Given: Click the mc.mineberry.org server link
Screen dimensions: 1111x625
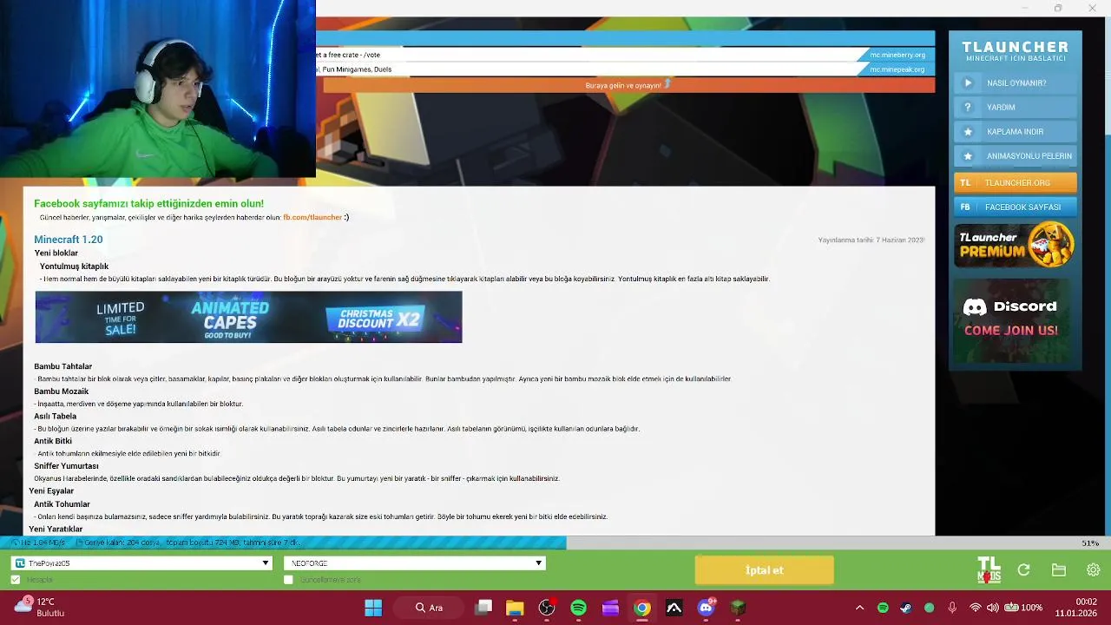Looking at the screenshot, I should point(897,55).
